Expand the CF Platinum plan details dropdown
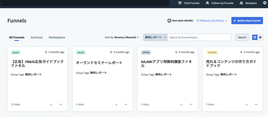The image size is (268, 117). pyautogui.click(x=211, y=20)
